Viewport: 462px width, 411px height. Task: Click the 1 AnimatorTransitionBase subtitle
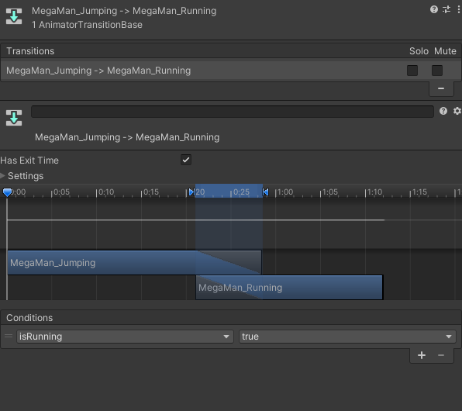click(87, 25)
